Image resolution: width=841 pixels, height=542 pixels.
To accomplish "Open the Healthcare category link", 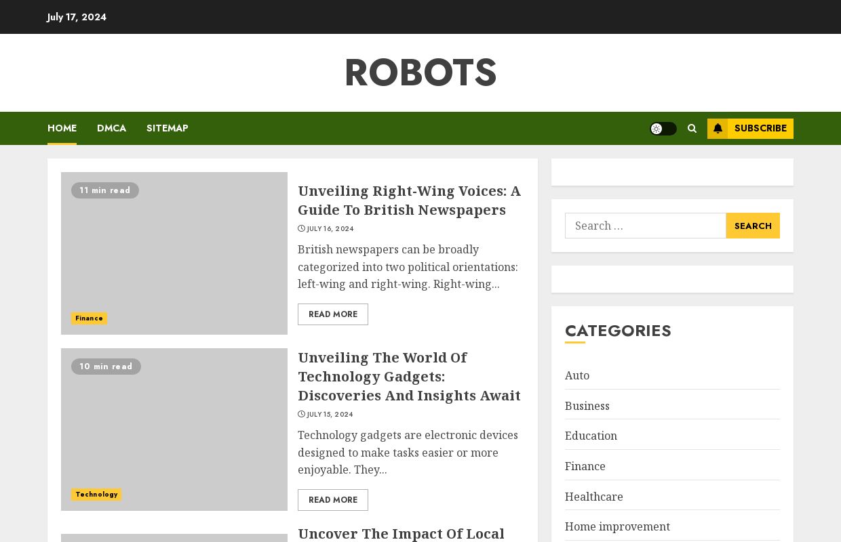I will click(x=594, y=497).
